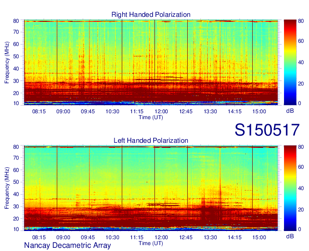309x251 pixels.
Task: Click the color bar of the Right Handed plot
Action: point(290,62)
